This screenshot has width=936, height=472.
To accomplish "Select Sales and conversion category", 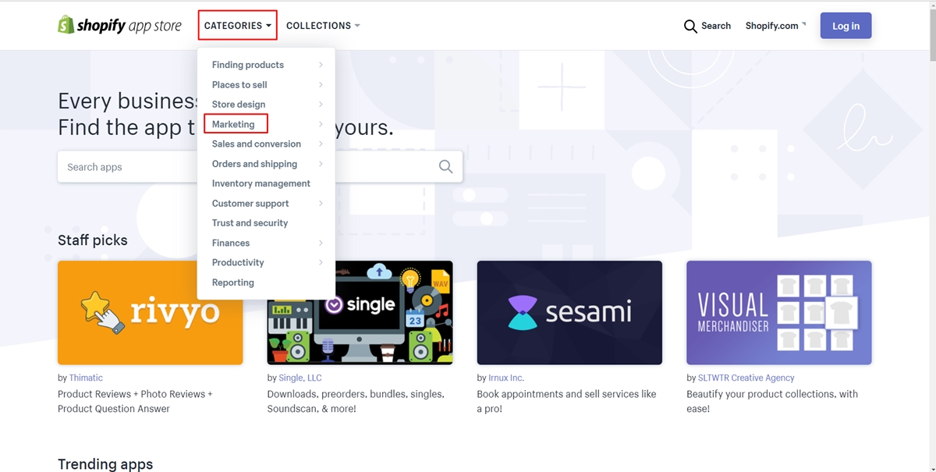I will click(257, 144).
